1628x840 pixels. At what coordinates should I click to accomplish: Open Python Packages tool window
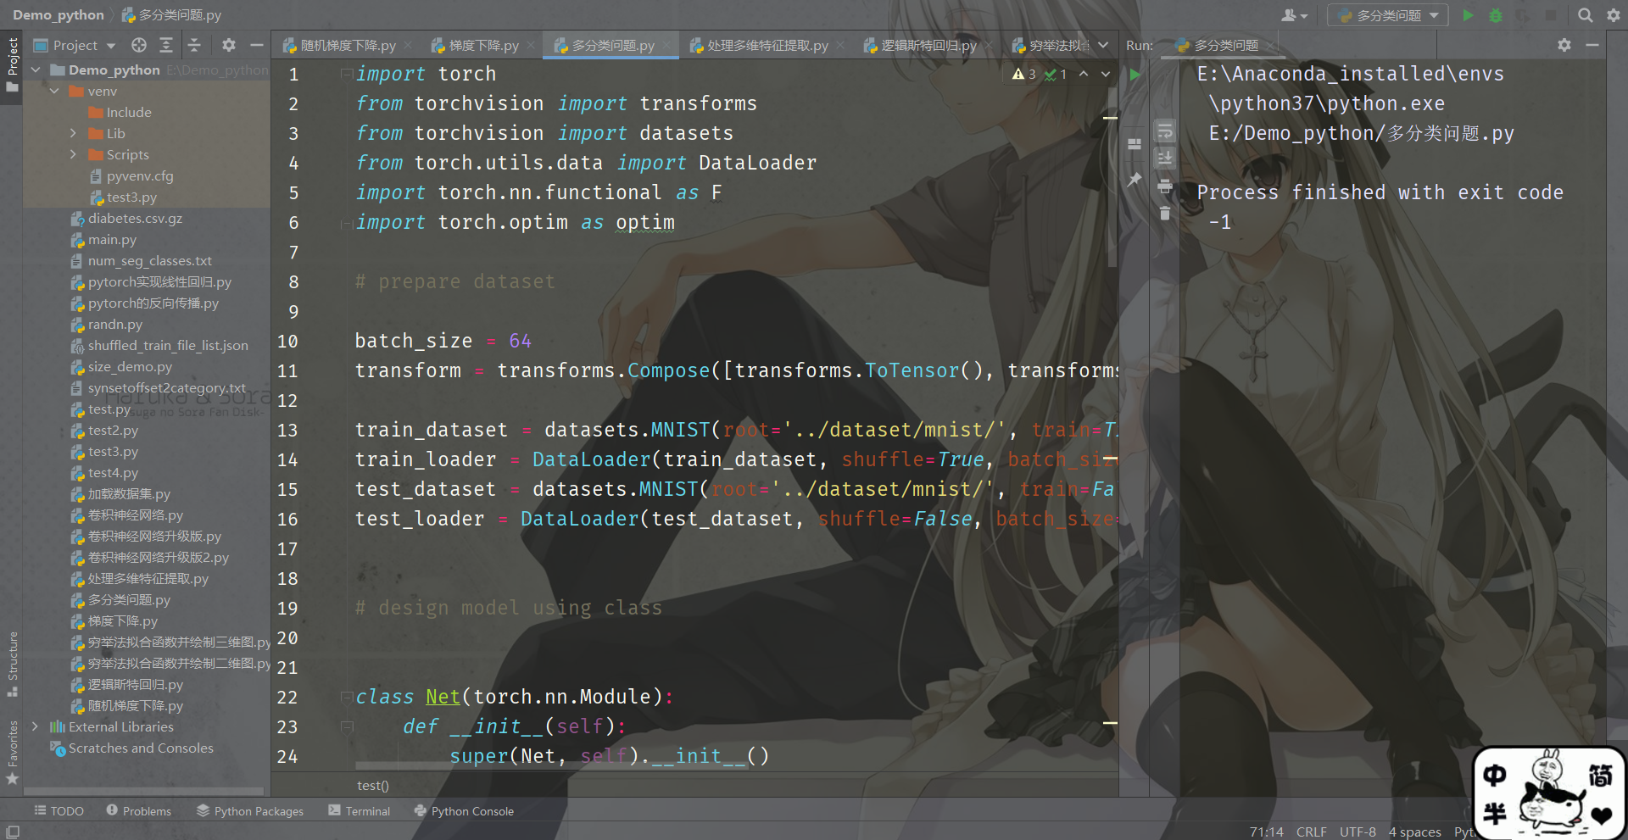pyautogui.click(x=250, y=811)
